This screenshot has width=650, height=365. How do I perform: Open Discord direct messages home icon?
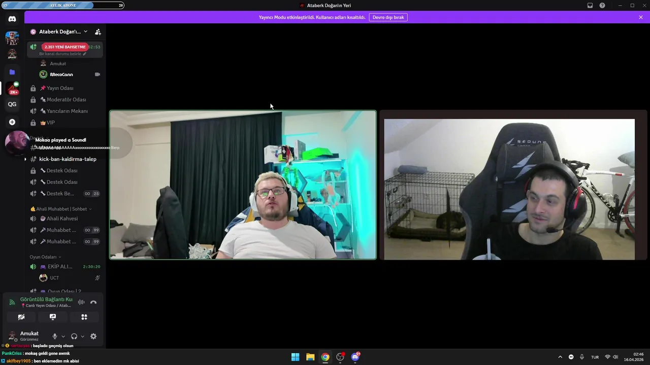[12, 19]
